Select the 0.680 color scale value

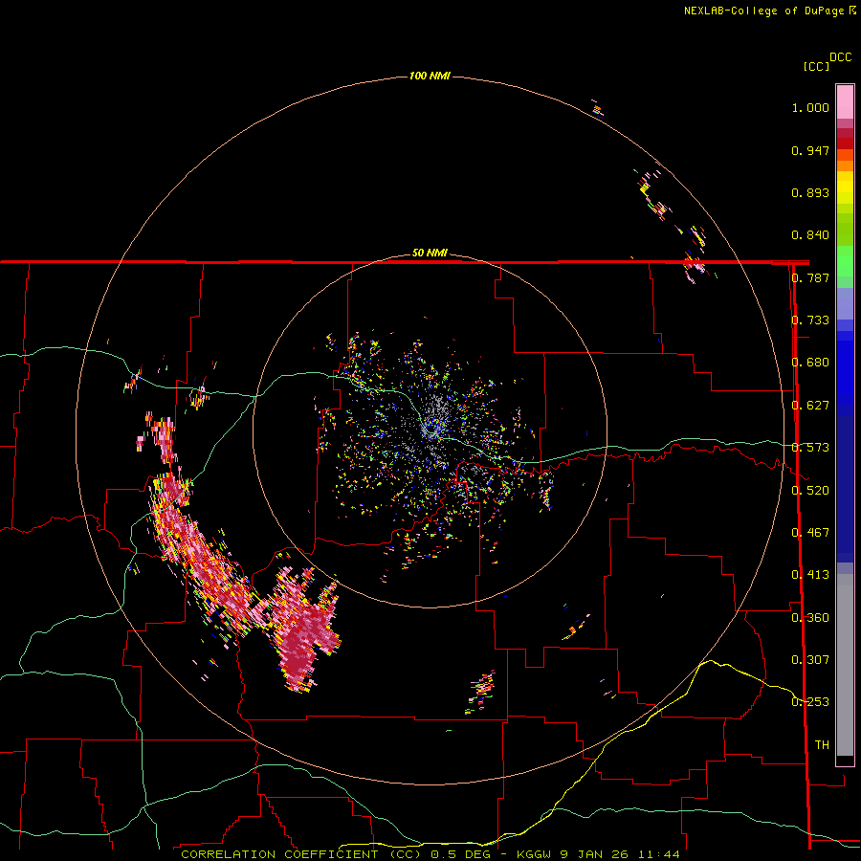(810, 363)
